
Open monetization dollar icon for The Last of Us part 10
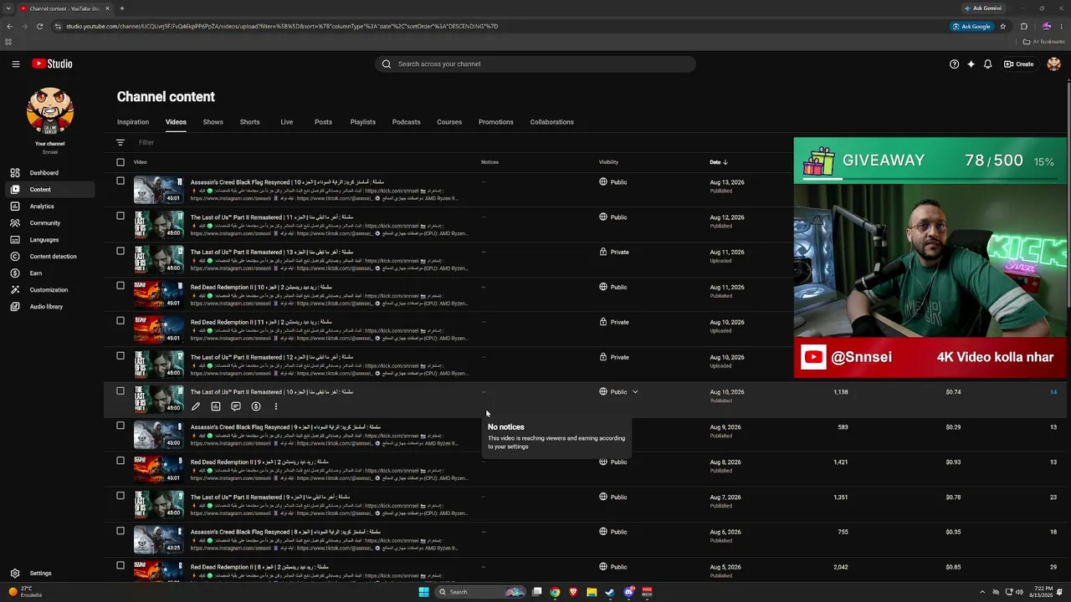(256, 406)
